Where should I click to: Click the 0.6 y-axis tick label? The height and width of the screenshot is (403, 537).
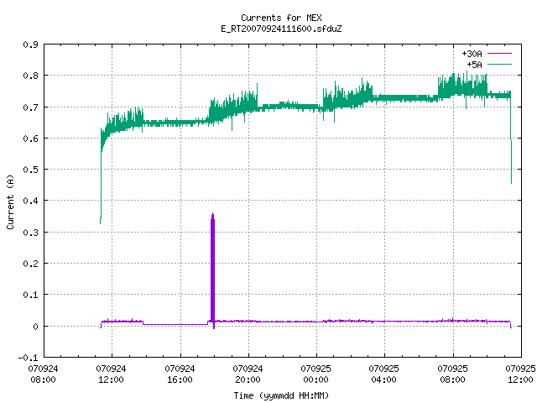pyautogui.click(x=30, y=139)
